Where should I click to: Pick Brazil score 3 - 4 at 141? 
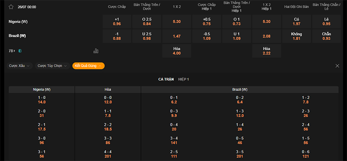[174, 141]
